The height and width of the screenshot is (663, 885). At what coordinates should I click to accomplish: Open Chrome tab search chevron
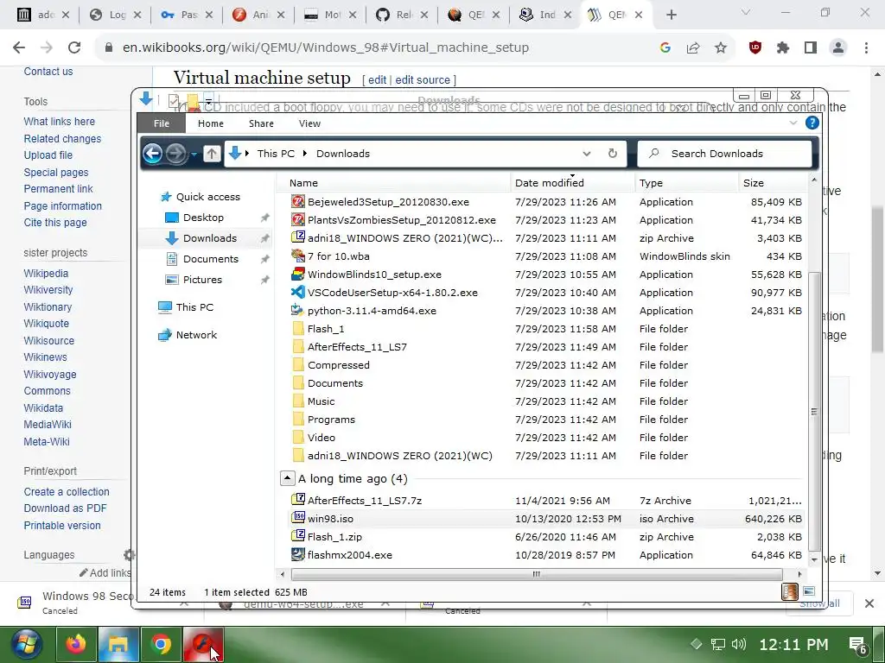pos(746,12)
